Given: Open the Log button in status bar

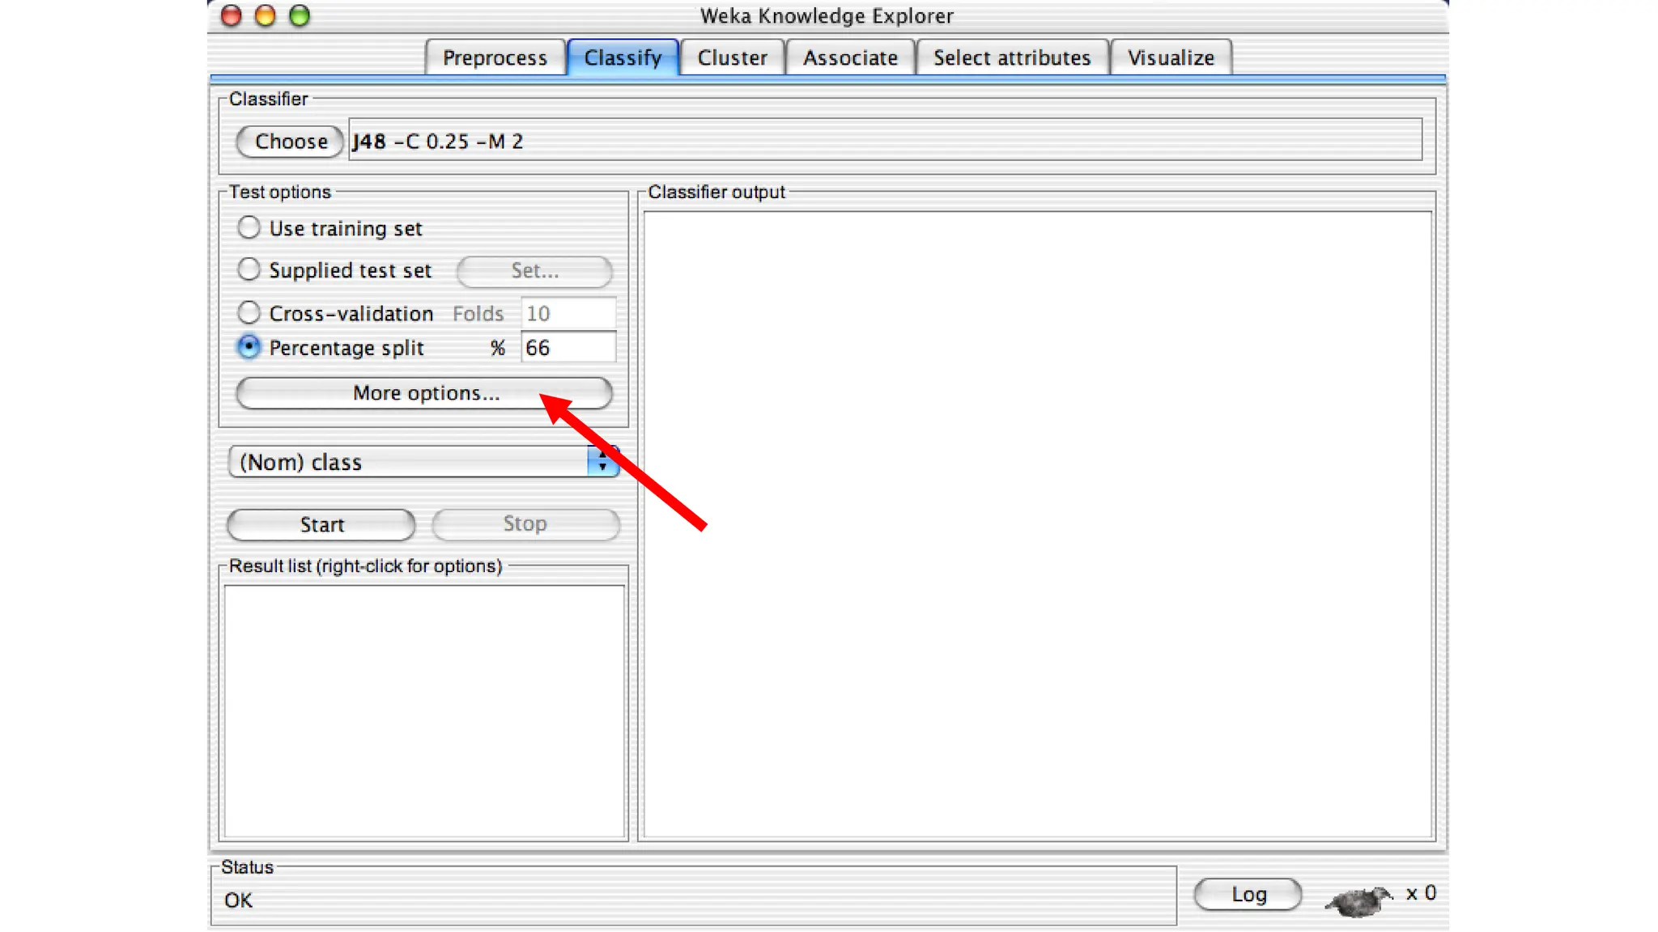Looking at the screenshot, I should pyautogui.click(x=1248, y=894).
